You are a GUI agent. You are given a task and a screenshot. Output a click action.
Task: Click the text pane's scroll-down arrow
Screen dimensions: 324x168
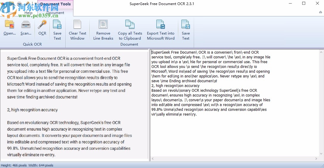click(321, 153)
